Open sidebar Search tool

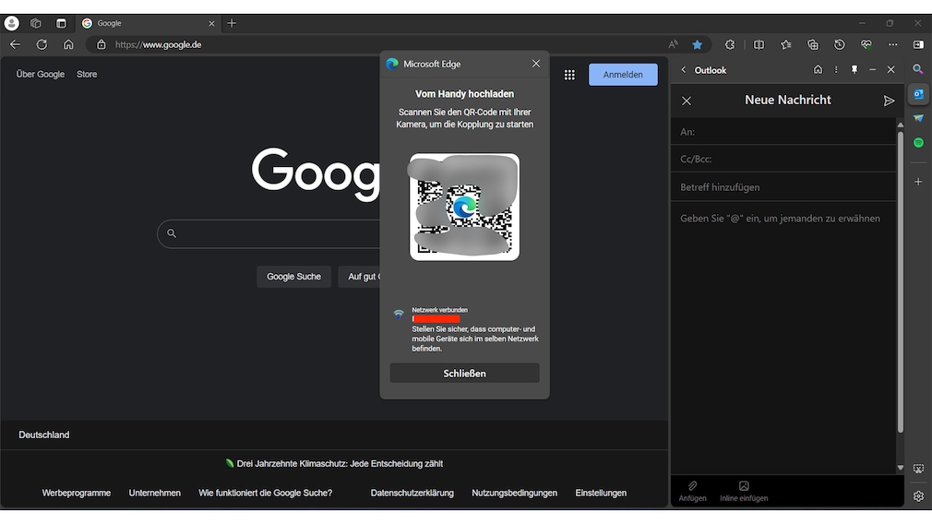point(918,69)
